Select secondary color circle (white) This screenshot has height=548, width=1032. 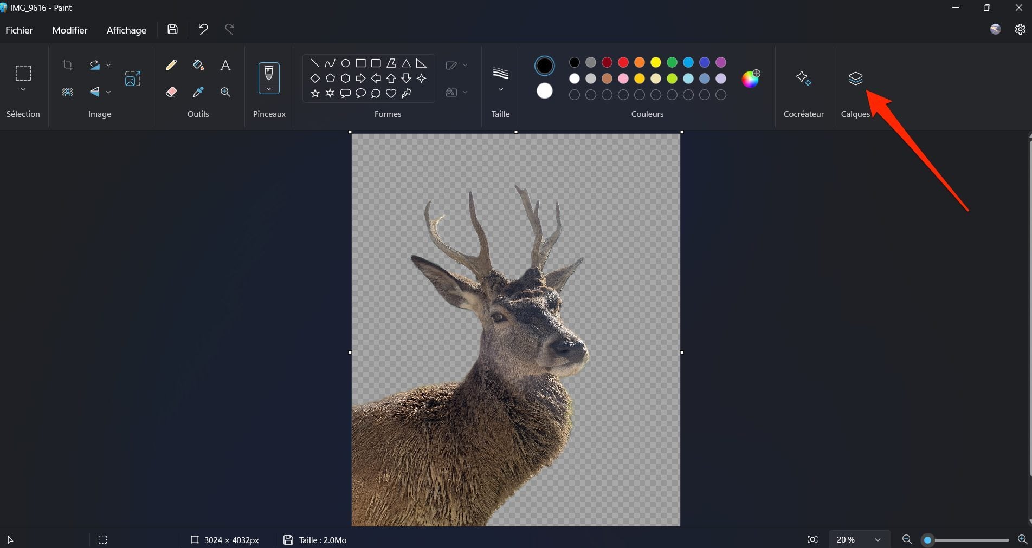coord(545,91)
